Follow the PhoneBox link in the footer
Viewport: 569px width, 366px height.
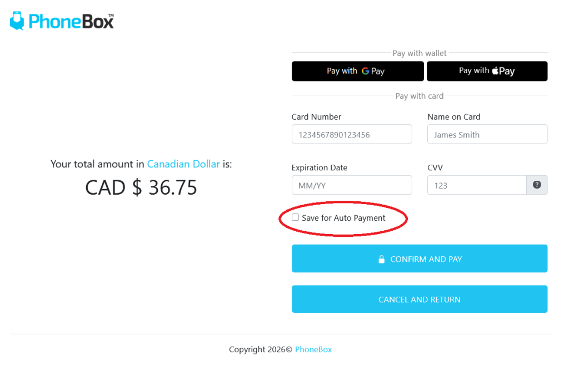pos(313,349)
